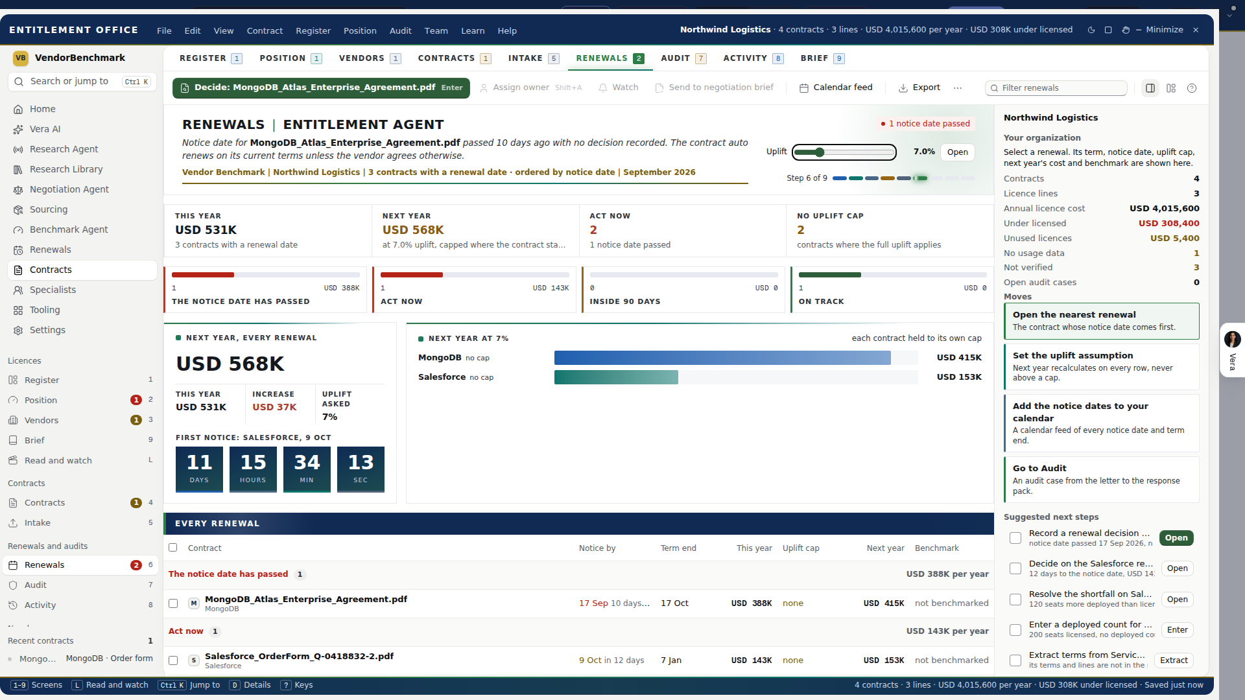This screenshot has width=1245, height=700.
Task: Toggle dark mode moon icon
Action: point(1091,30)
